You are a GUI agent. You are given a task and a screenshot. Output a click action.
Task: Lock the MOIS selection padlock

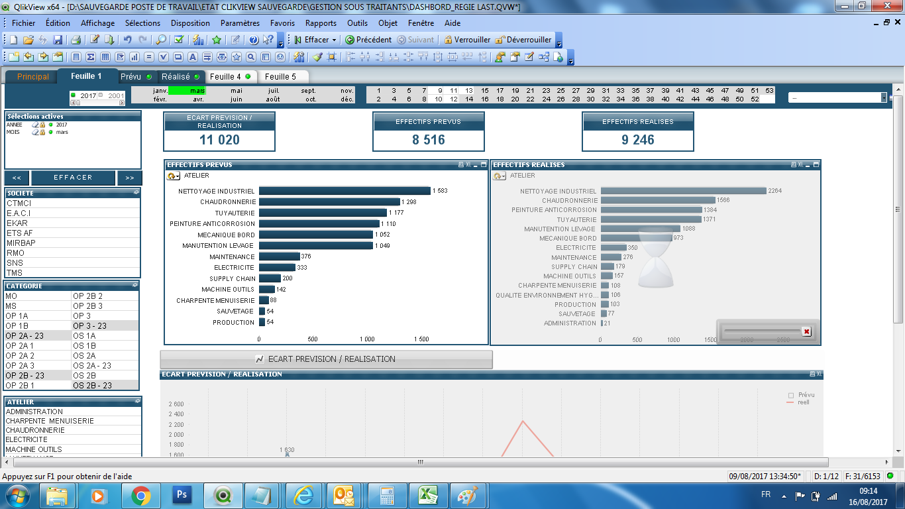[x=42, y=132]
